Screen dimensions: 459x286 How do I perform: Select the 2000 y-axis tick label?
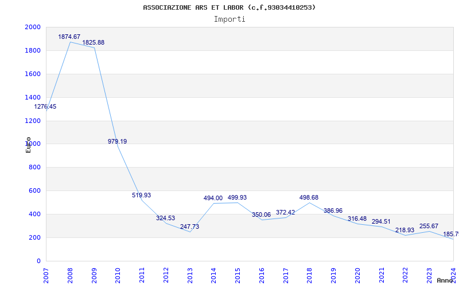tap(33, 27)
